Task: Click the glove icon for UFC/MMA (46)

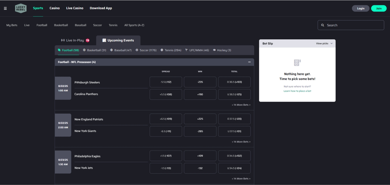Action: coord(187,50)
